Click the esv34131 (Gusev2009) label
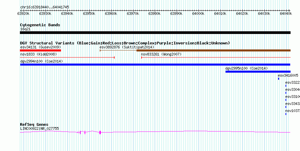 click(40, 47)
